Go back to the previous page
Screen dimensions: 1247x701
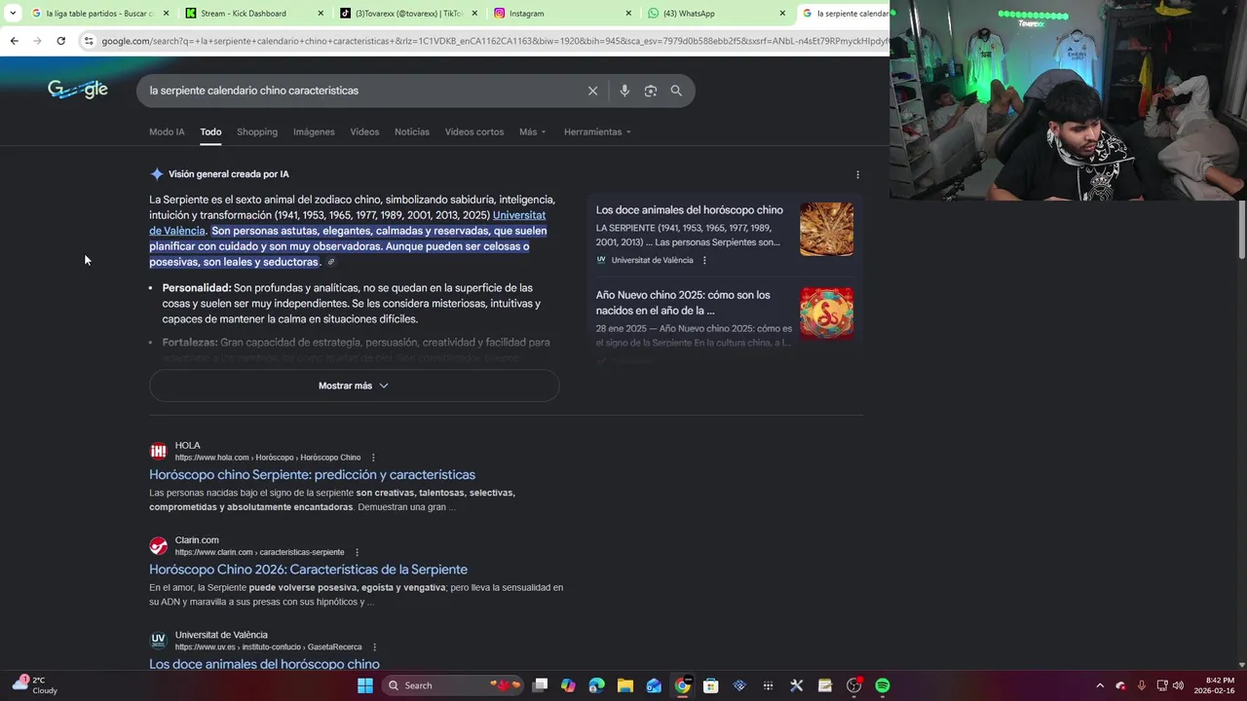[x=14, y=41]
